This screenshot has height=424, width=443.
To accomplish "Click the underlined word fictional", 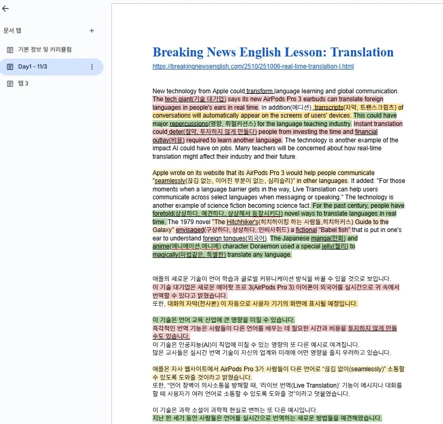I will pyautogui.click(x=306, y=230).
